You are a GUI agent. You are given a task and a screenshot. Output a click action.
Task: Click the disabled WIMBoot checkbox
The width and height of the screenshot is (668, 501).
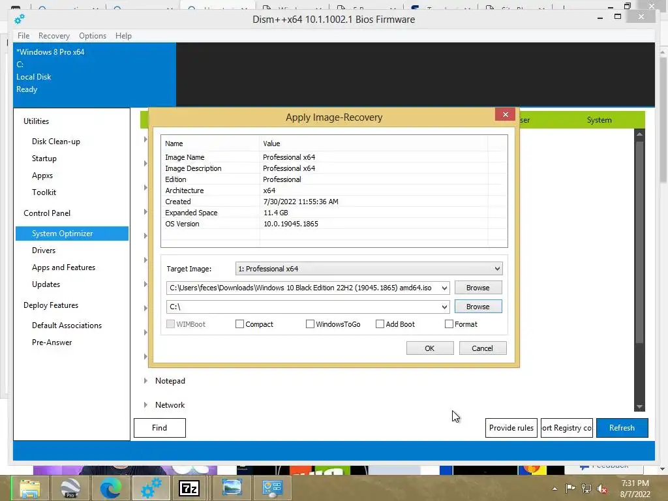click(170, 324)
